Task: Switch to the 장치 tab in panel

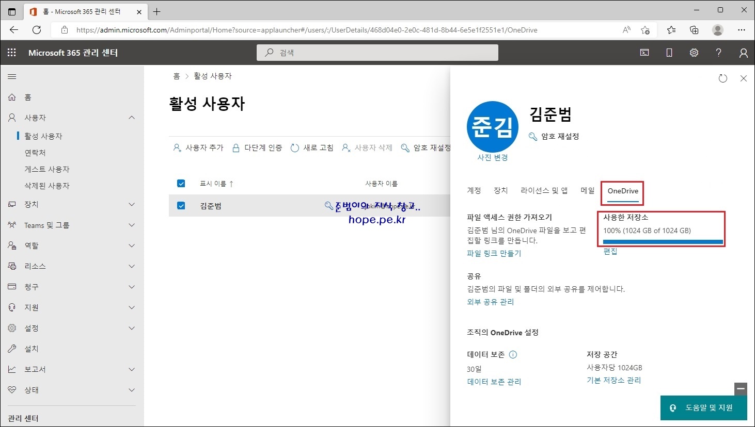Action: point(501,191)
